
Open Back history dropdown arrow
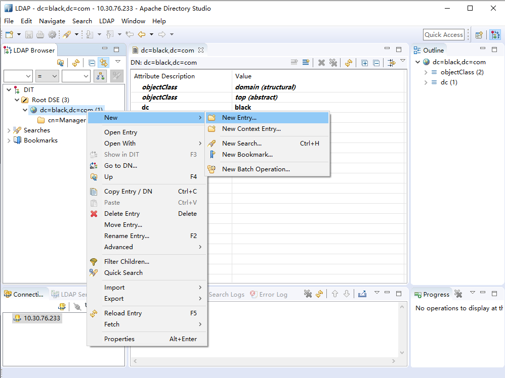pos(151,34)
